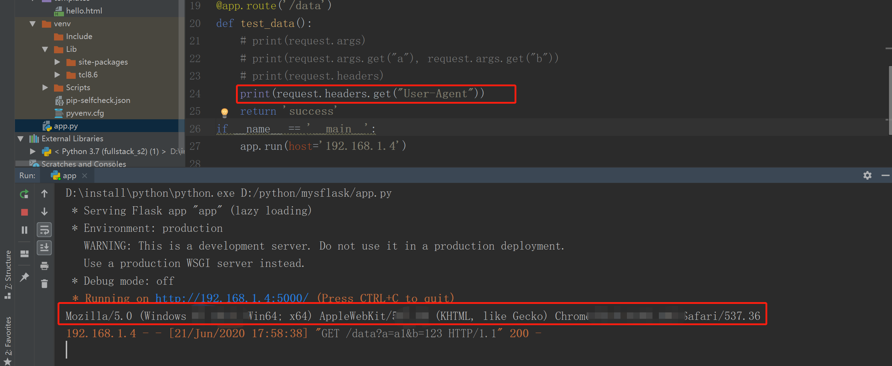Viewport: 892px width, 366px height.
Task: Open Run panel settings gear
Action: 867,175
